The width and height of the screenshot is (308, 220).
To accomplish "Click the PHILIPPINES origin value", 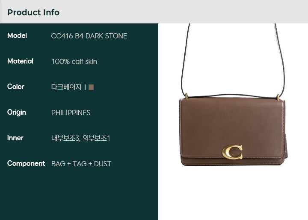I will tap(71, 113).
